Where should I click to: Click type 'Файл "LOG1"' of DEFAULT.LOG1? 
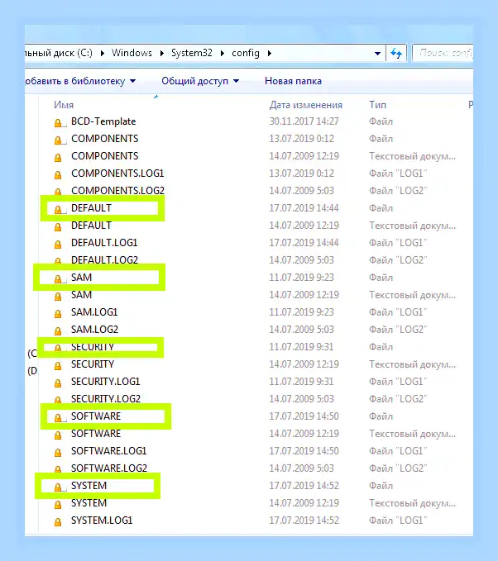coord(398,243)
